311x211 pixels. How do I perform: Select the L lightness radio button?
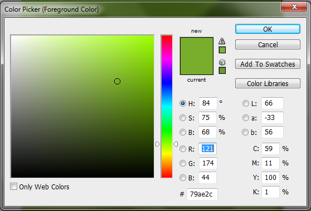click(245, 103)
